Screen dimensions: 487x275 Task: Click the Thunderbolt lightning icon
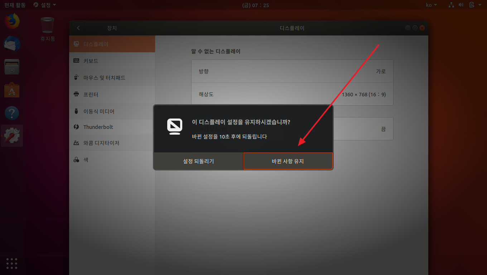coord(76,127)
